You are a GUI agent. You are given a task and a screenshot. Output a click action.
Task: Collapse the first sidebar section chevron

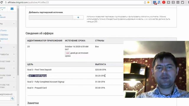(x=14, y=24)
